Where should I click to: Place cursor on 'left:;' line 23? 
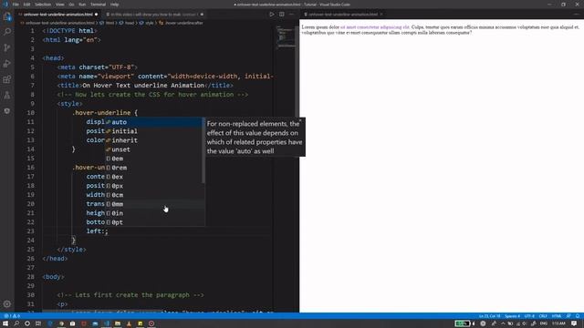(x=98, y=231)
